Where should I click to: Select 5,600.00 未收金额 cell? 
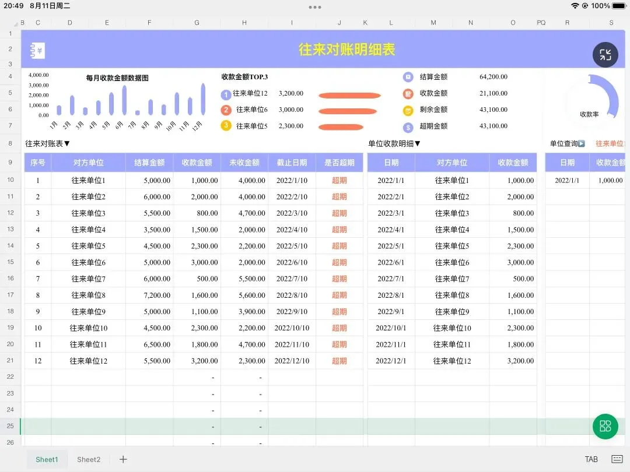244,295
